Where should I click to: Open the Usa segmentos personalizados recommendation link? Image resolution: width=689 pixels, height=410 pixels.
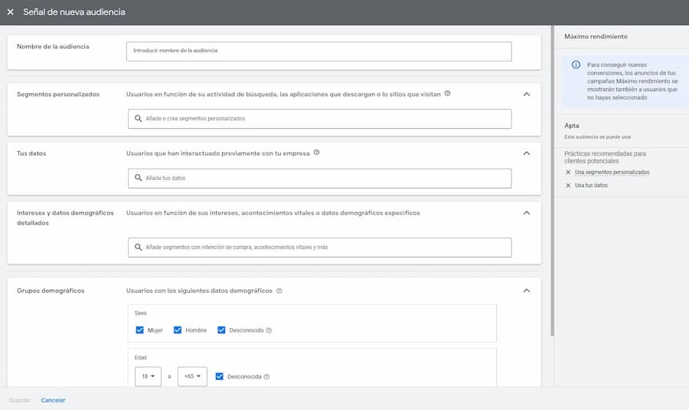pos(612,172)
